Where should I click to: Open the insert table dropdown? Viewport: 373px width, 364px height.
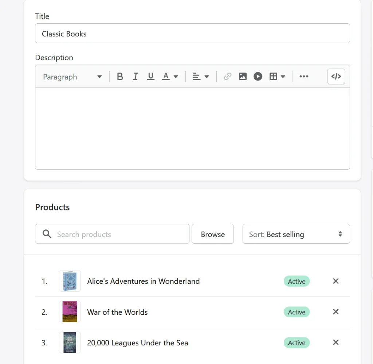coord(277,77)
